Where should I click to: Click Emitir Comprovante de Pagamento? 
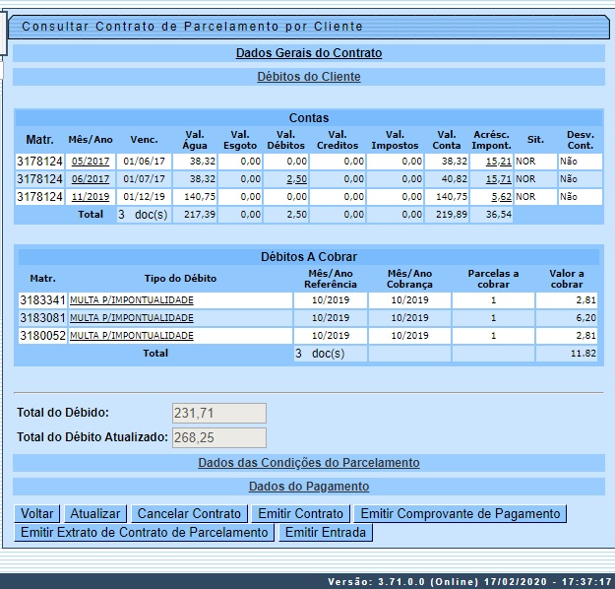point(460,513)
